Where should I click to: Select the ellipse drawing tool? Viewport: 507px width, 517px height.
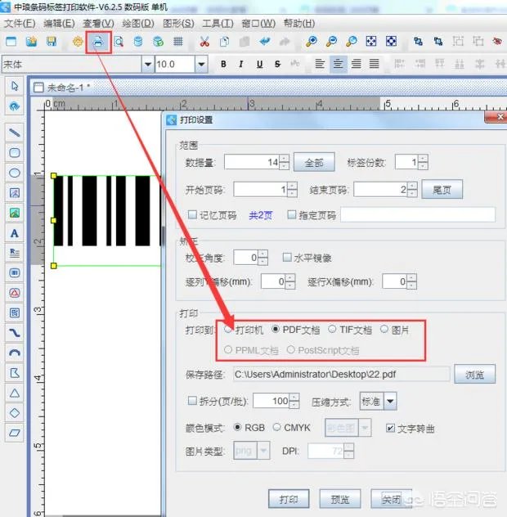tap(15, 173)
